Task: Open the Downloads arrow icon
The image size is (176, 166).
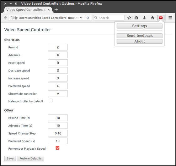Action: [144, 18]
